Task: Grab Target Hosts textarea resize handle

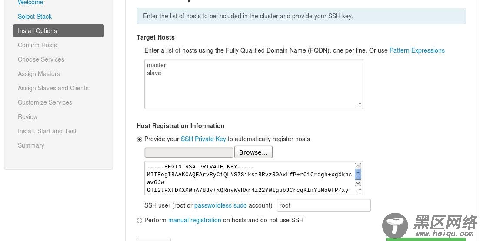Action: coord(359,105)
